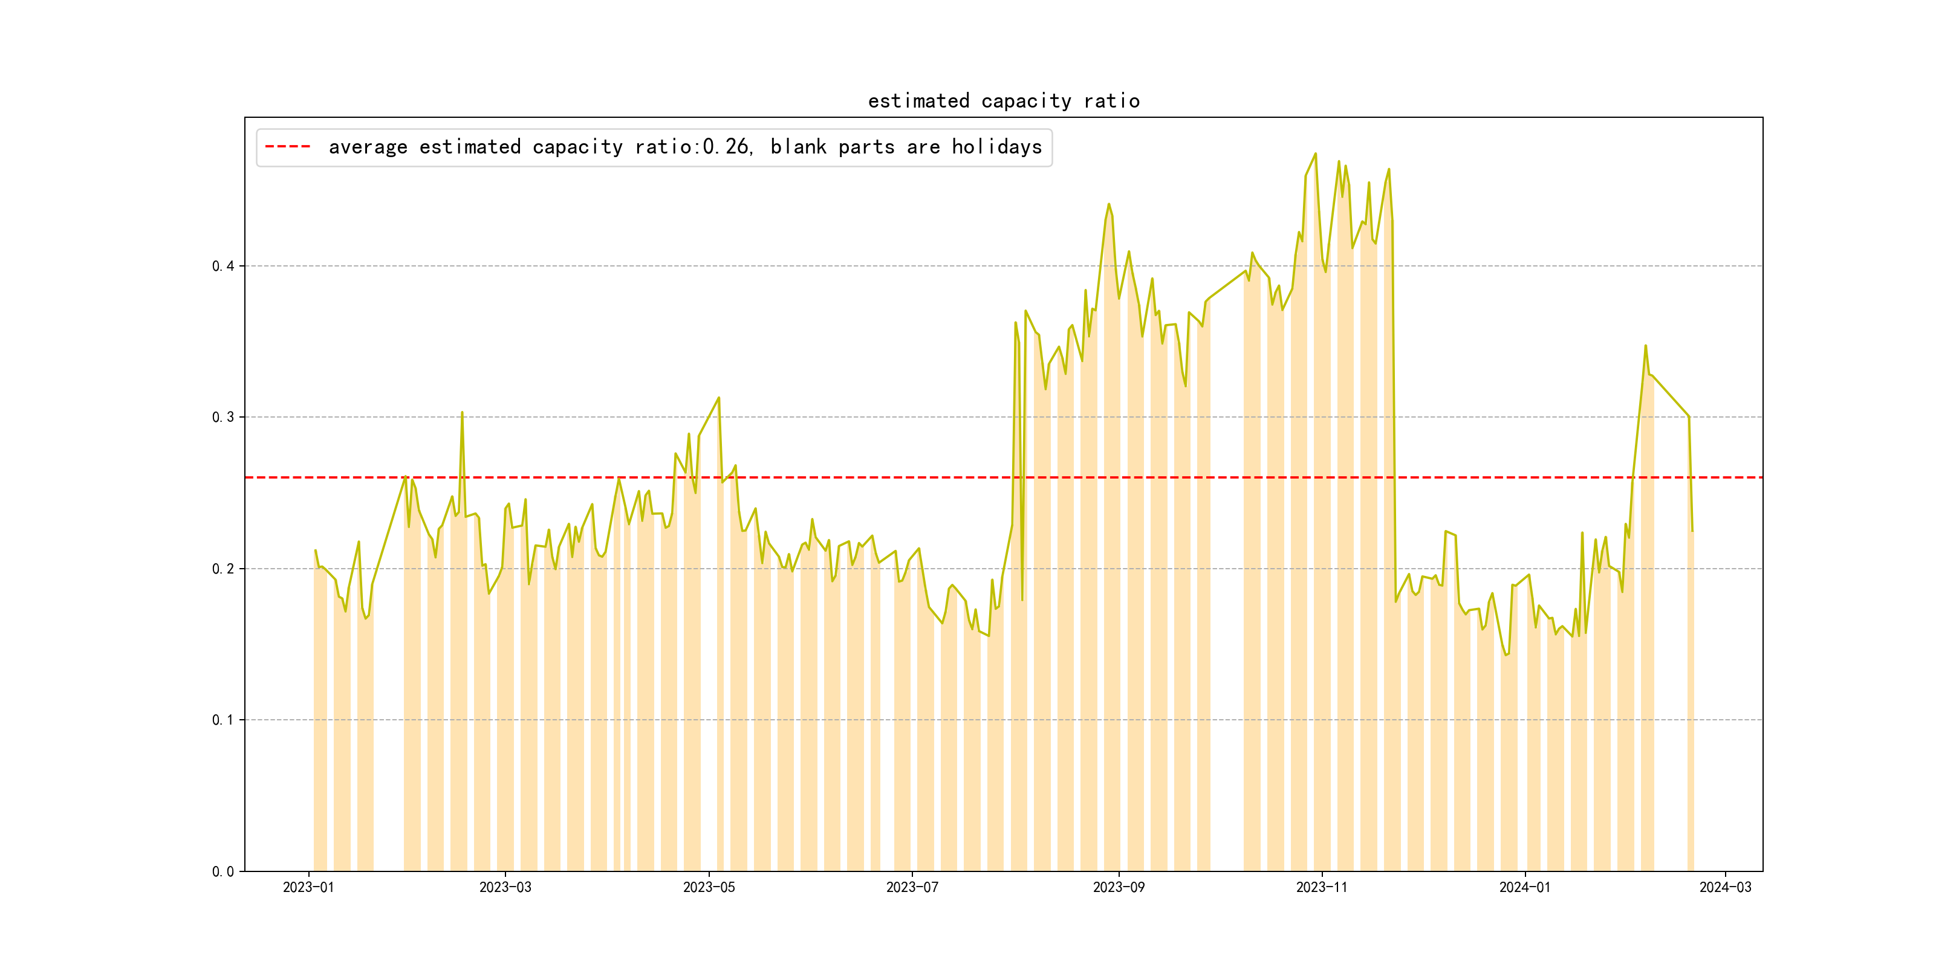Screen dimensions: 1959x979
Task: Click the 0.2 y-axis tick label
Action: pyautogui.click(x=223, y=569)
